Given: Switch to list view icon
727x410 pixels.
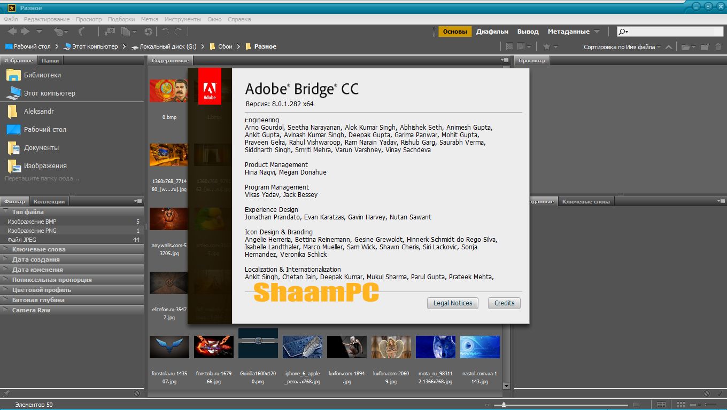Looking at the screenshot, I should [710, 405].
